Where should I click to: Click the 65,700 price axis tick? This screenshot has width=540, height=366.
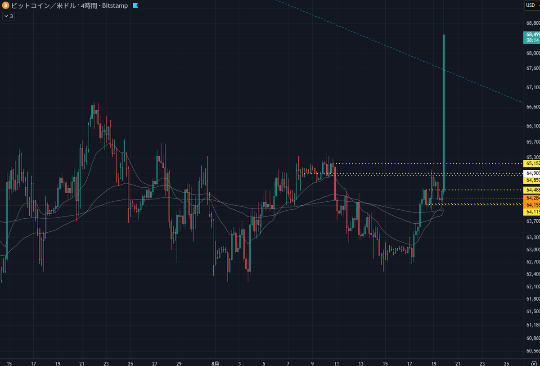(x=532, y=142)
